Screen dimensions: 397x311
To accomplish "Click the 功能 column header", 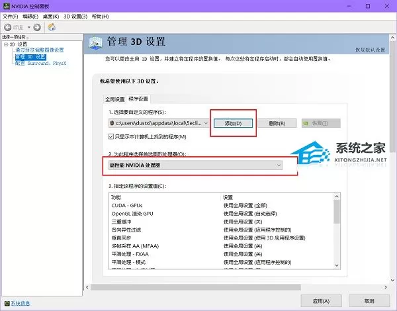I will [116, 197].
